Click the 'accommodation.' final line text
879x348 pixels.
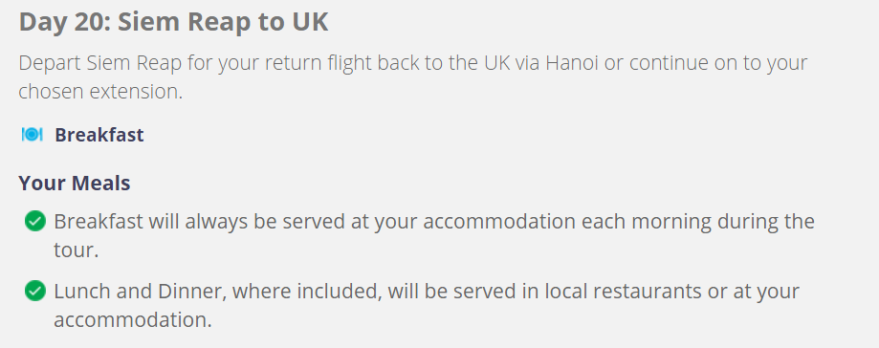point(133,320)
